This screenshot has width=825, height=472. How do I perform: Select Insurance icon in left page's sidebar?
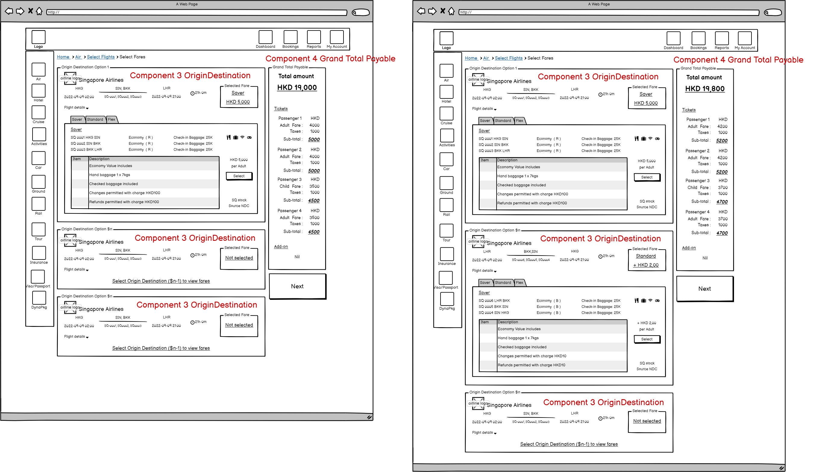tap(39, 253)
